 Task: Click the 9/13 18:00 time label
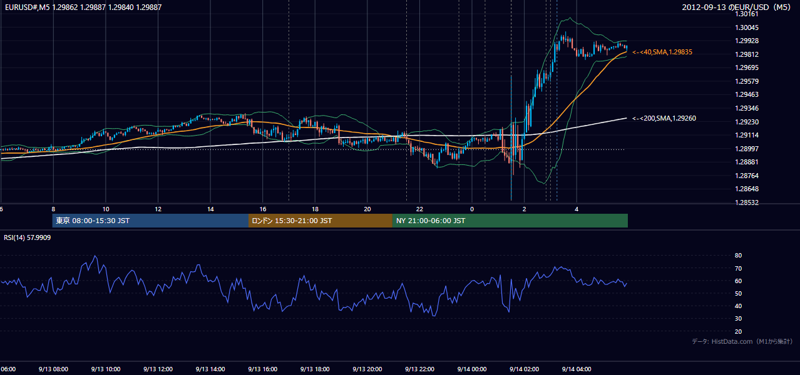pyautogui.click(x=315, y=369)
